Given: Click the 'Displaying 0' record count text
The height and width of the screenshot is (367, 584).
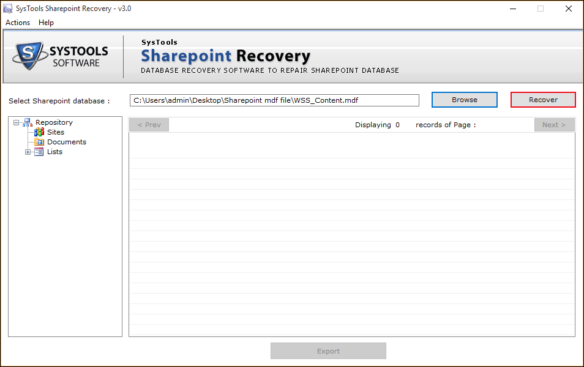Looking at the screenshot, I should point(377,125).
